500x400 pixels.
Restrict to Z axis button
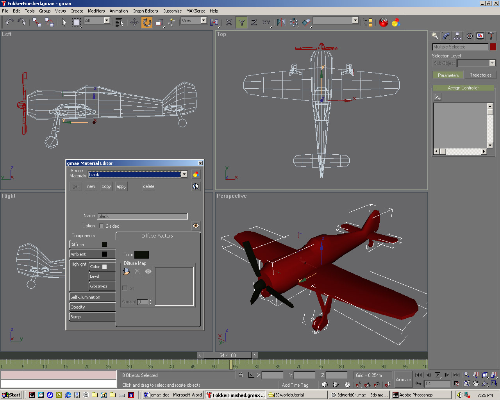pos(254,22)
